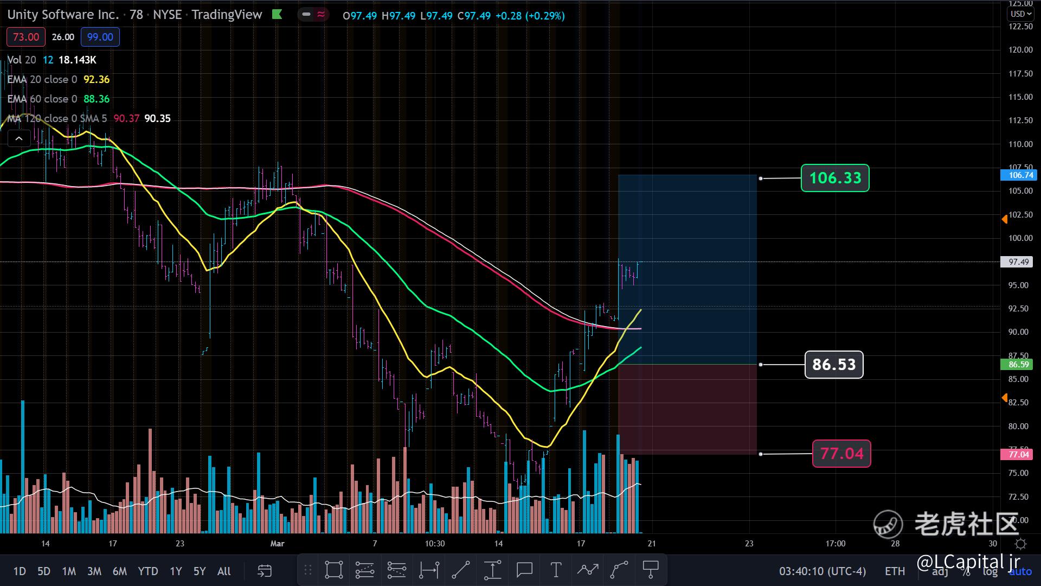
Task: Select the signpost marker tool
Action: [650, 570]
